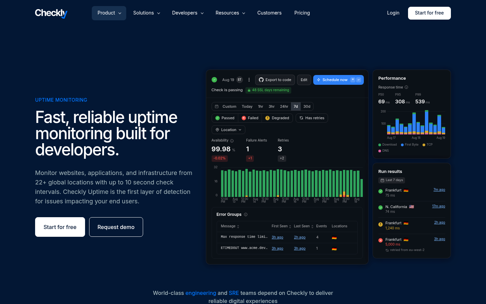Click the Error Groups info icon

[x=246, y=214]
